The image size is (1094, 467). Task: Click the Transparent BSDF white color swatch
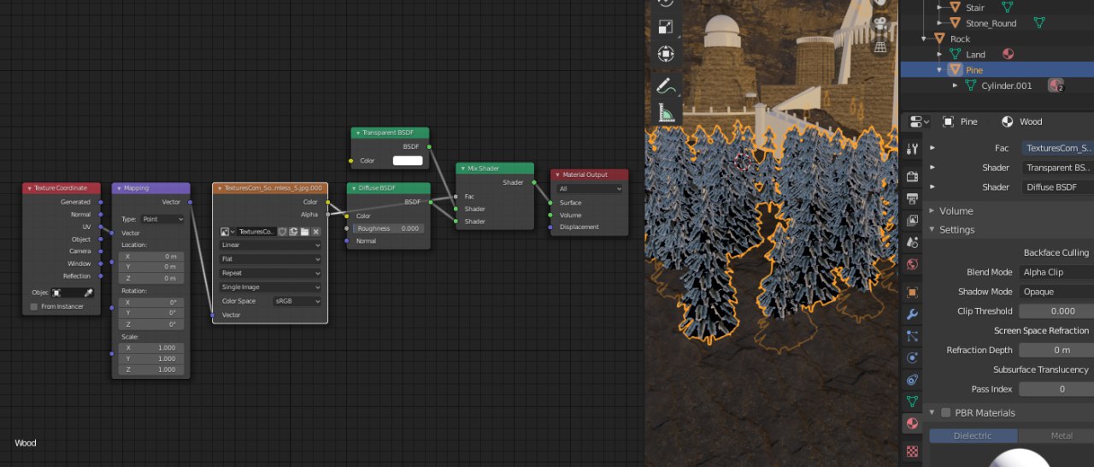(x=407, y=161)
